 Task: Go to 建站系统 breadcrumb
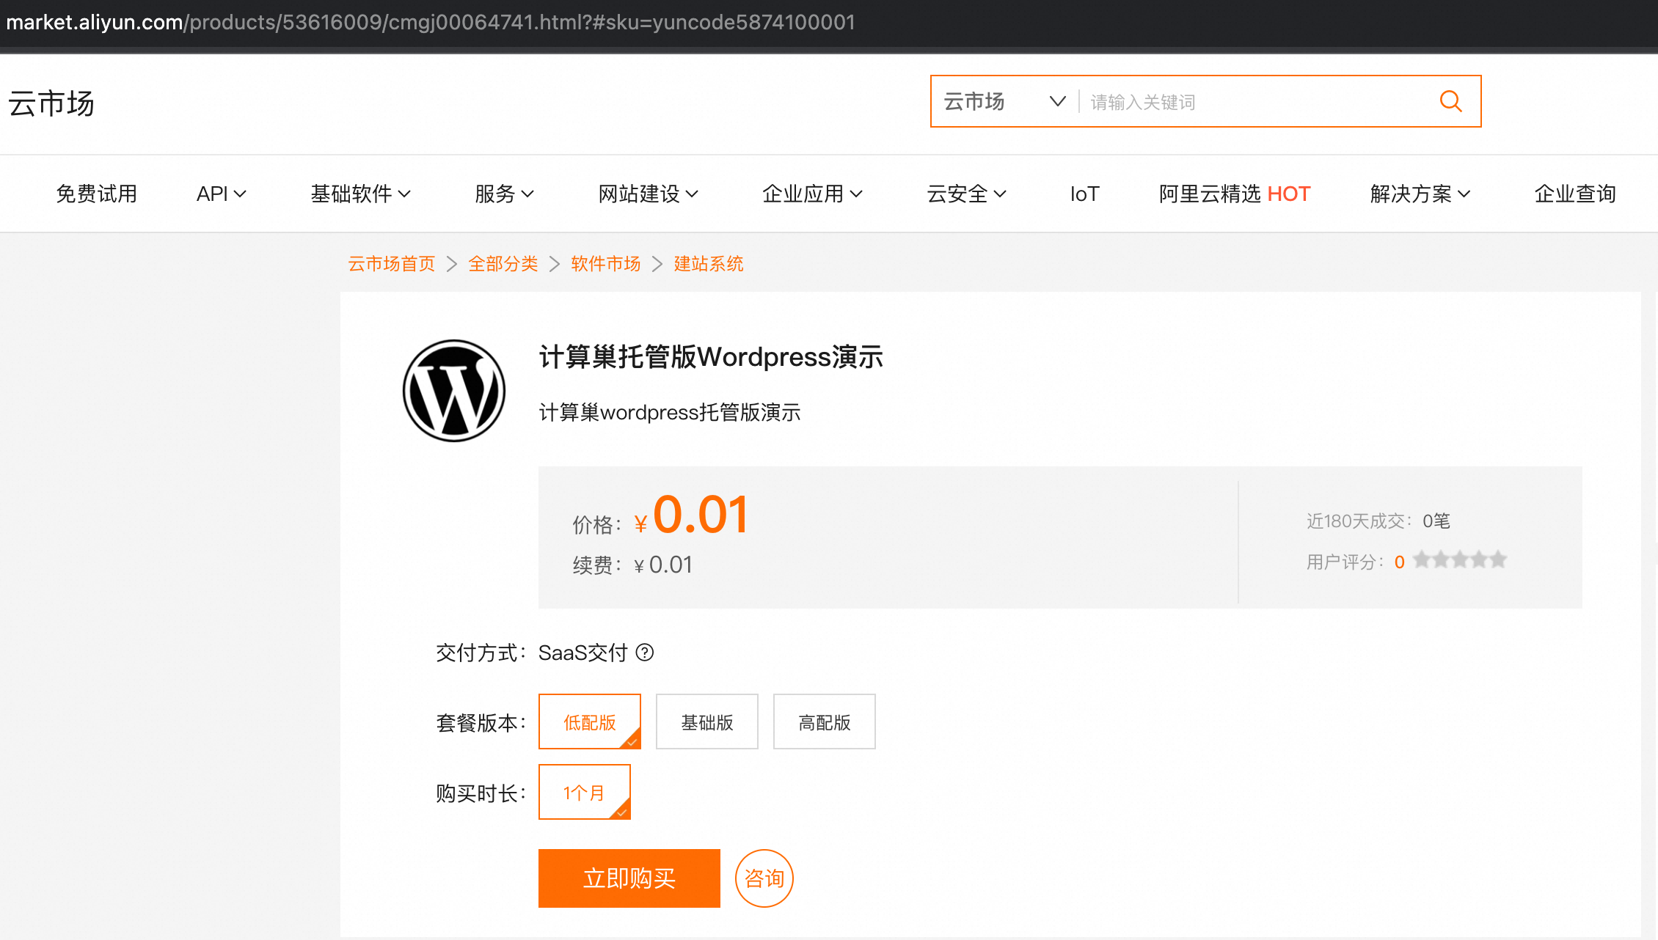[709, 264]
